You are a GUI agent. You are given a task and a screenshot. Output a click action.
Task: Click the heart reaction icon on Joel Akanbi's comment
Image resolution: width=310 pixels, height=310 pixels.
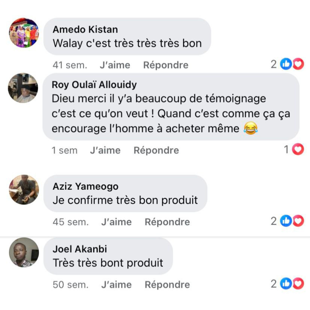[298, 284]
